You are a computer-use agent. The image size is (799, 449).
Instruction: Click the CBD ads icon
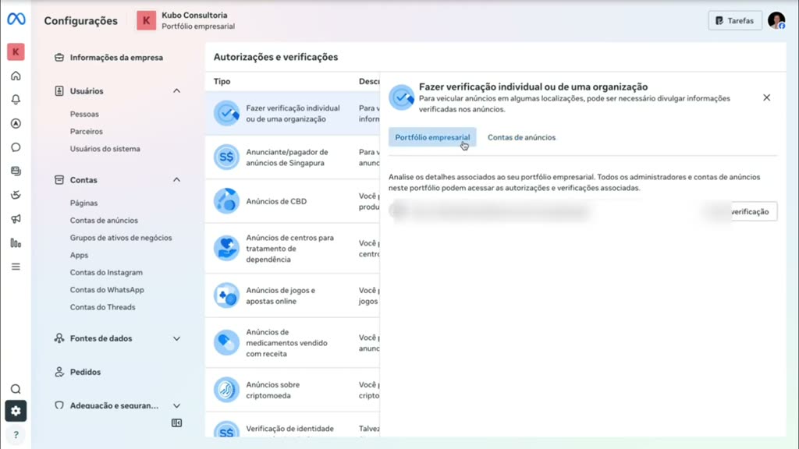(x=226, y=201)
